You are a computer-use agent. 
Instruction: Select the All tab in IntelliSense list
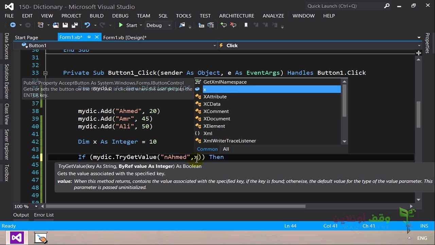pyautogui.click(x=226, y=149)
